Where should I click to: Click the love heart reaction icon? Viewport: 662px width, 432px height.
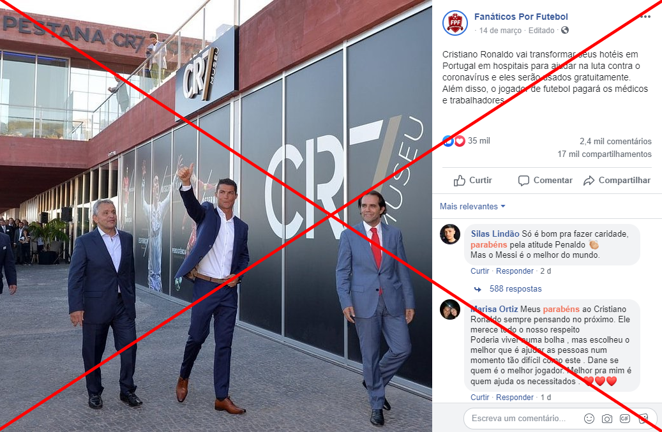click(460, 141)
